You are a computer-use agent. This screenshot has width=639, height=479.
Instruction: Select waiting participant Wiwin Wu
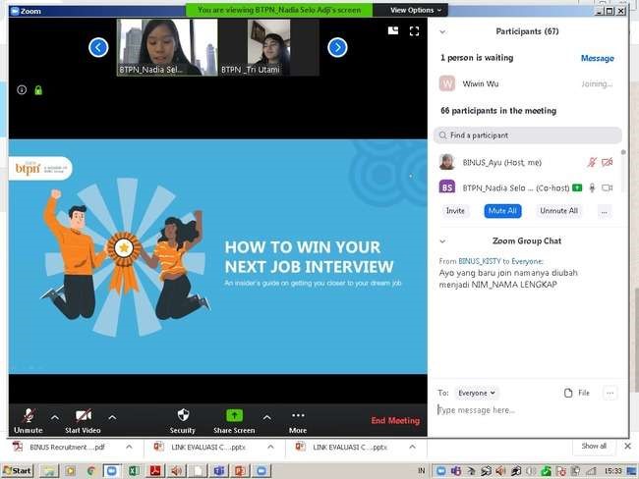tap(528, 83)
